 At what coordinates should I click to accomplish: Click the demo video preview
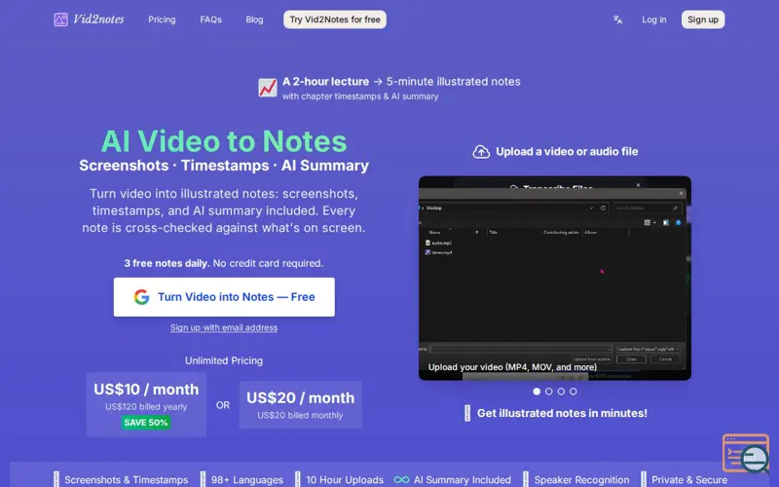click(555, 279)
